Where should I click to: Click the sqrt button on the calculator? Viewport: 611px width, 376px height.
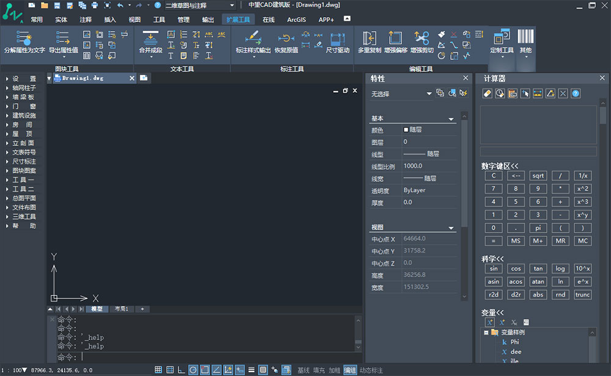[538, 175]
